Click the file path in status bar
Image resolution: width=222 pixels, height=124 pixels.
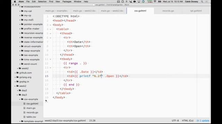(65, 121)
